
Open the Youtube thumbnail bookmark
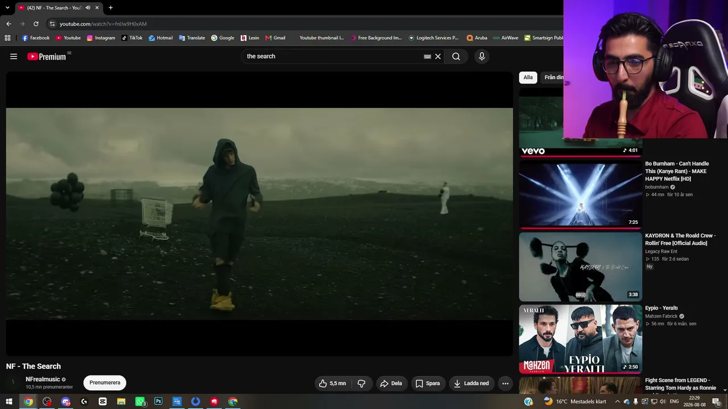pyautogui.click(x=318, y=38)
